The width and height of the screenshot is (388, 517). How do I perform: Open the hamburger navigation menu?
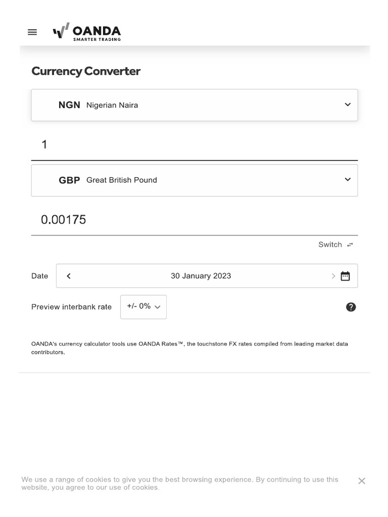32,32
